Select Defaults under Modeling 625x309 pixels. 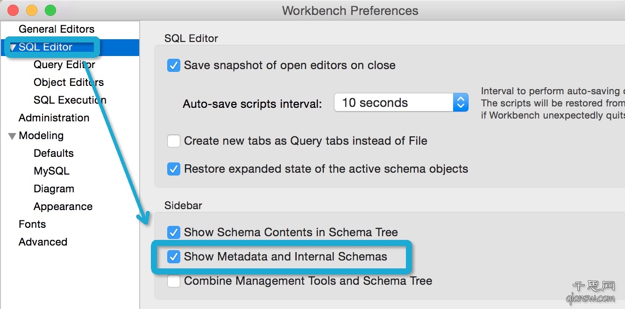coord(54,153)
